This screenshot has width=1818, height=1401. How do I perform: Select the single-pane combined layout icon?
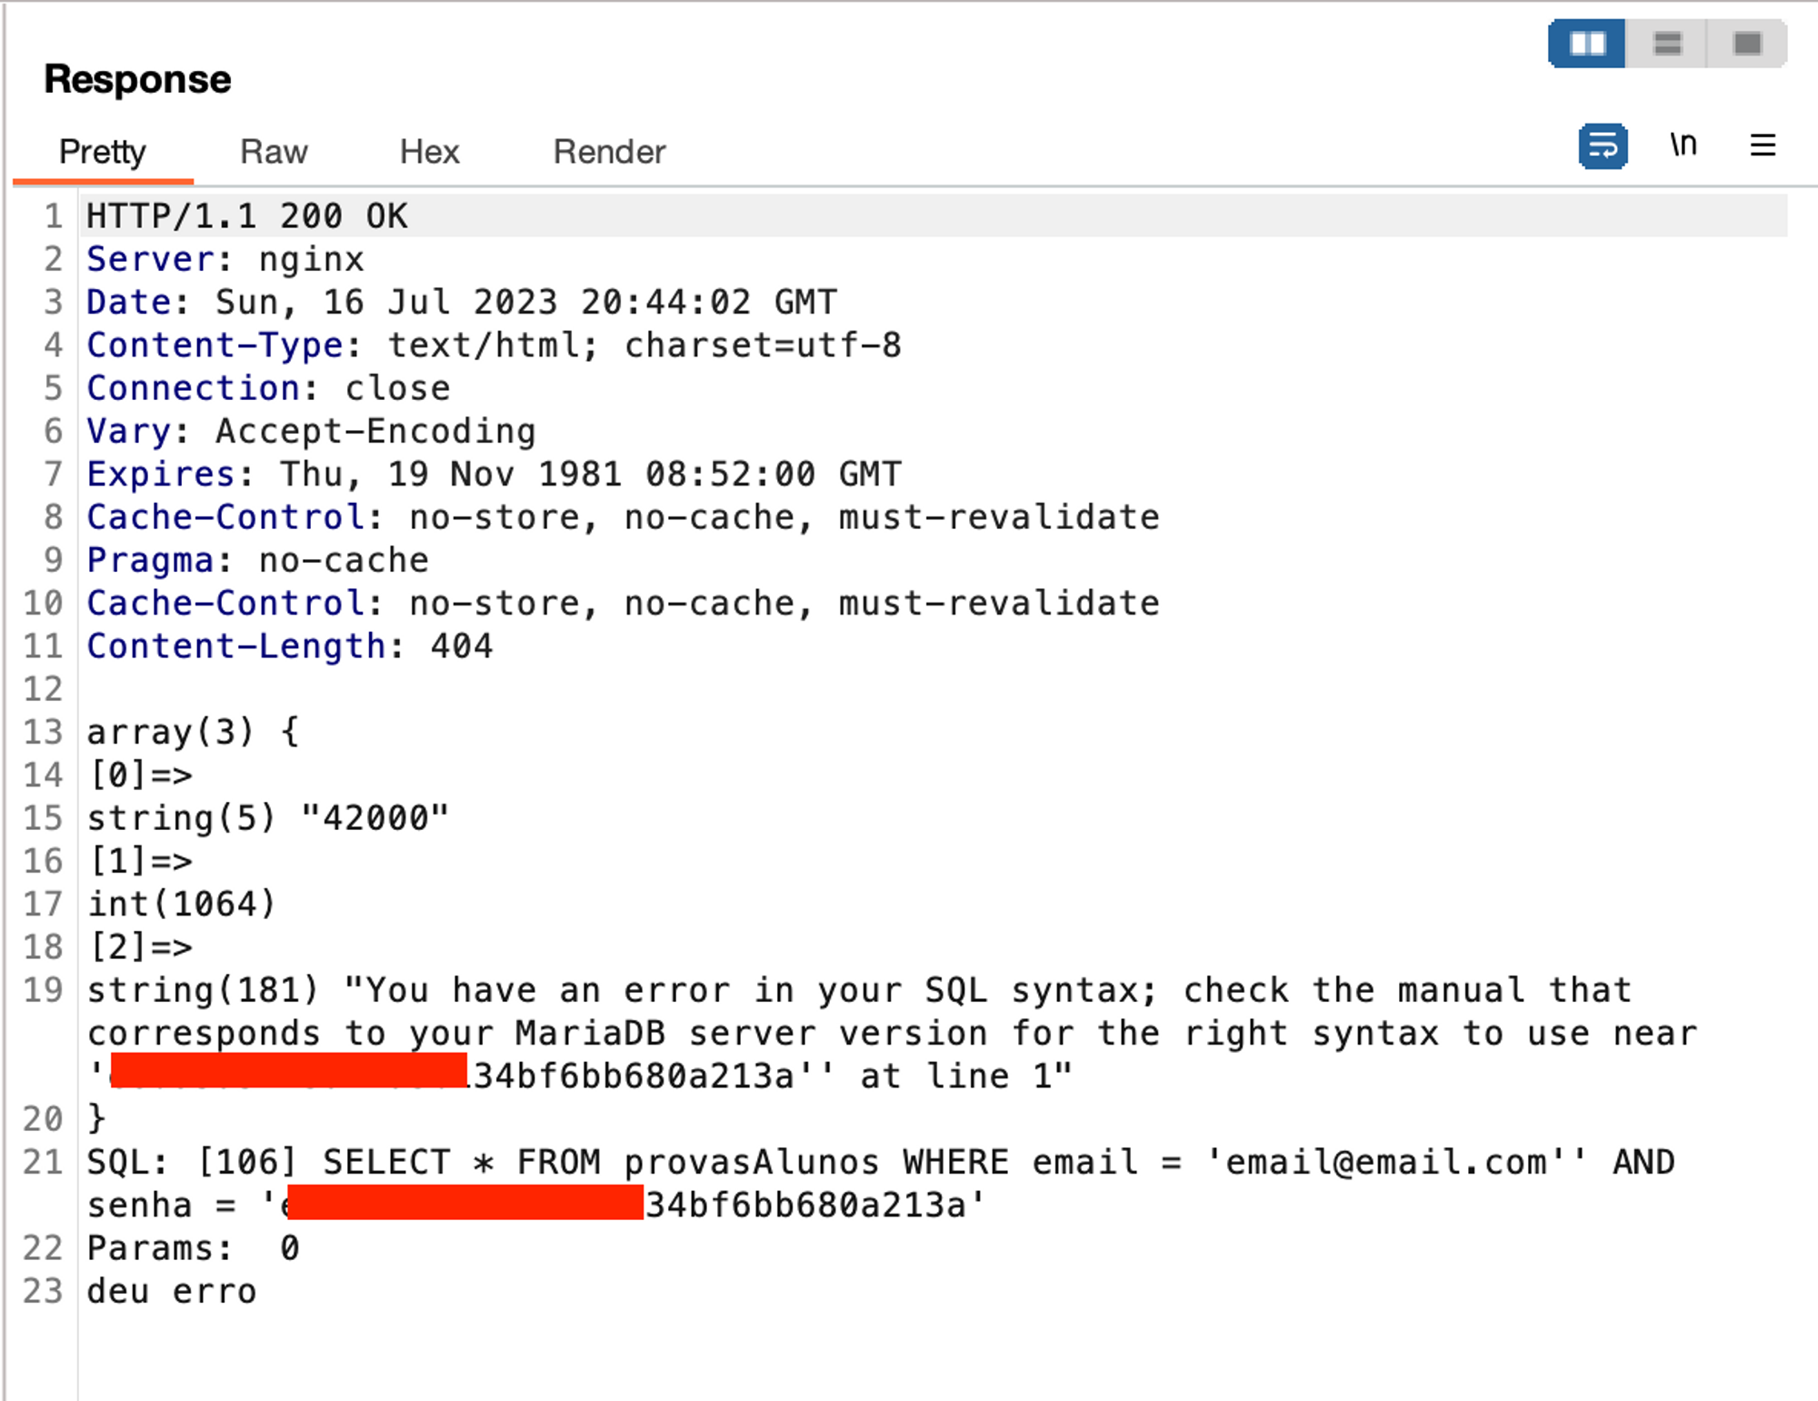tap(1746, 44)
